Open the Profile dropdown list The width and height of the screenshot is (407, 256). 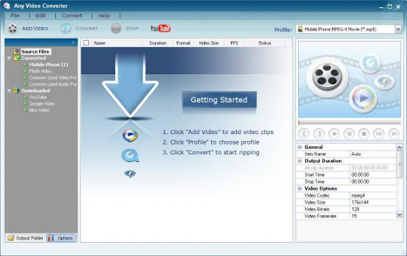(x=398, y=29)
